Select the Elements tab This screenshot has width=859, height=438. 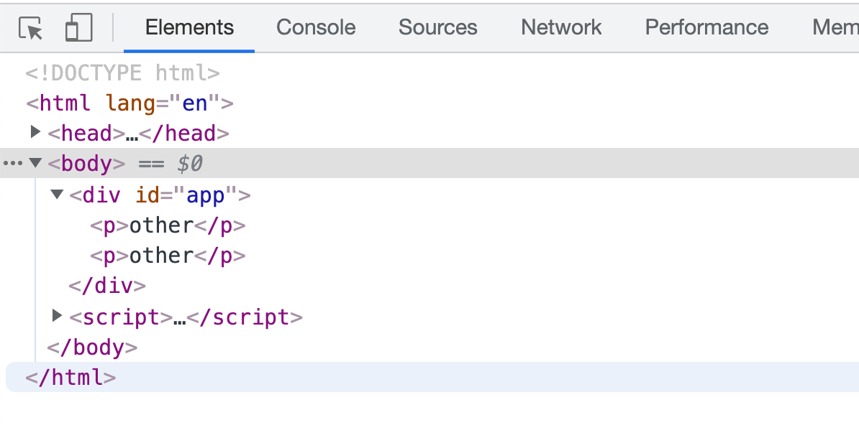click(189, 27)
